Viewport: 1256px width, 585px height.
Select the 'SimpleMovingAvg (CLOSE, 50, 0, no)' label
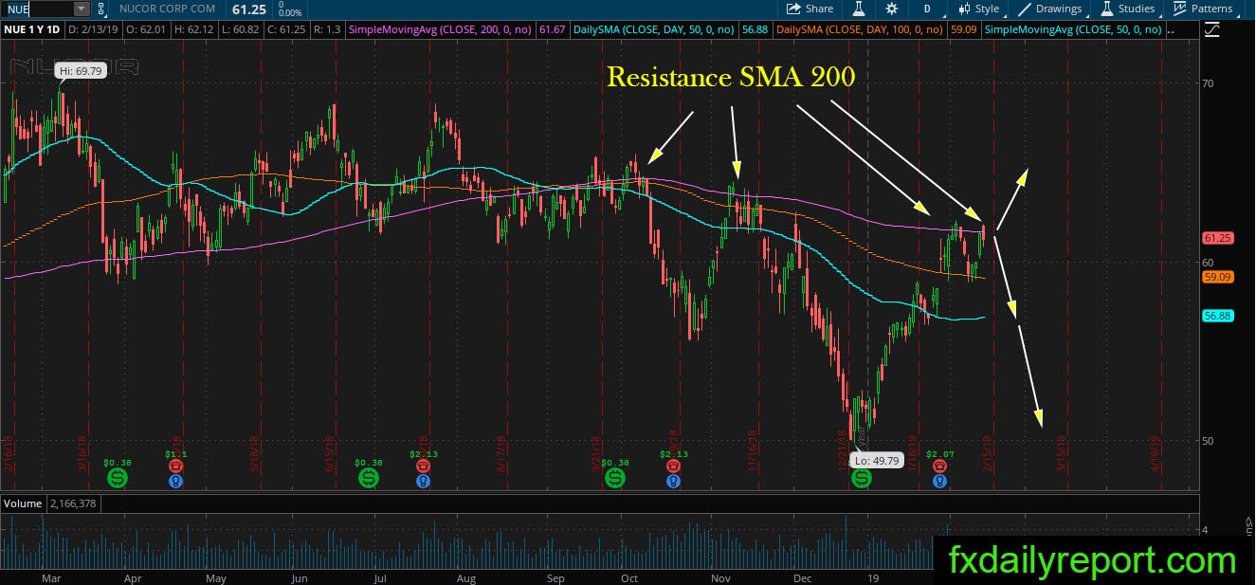(1073, 30)
